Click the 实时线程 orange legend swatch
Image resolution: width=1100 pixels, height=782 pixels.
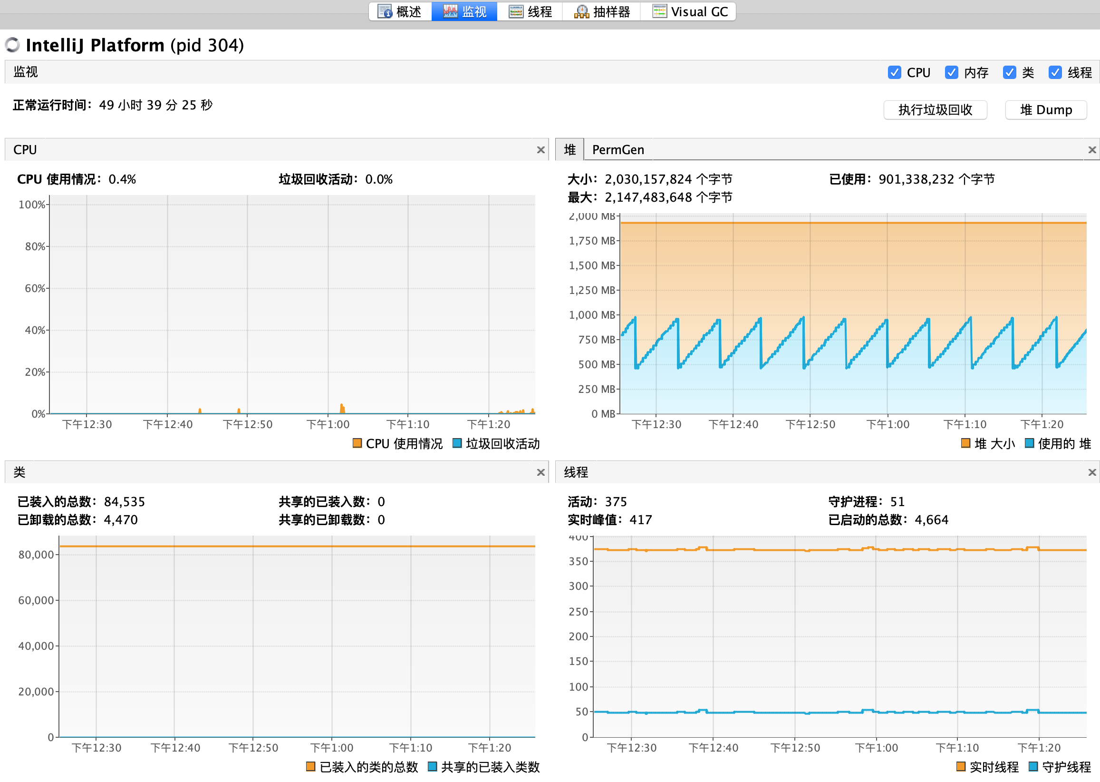961,766
